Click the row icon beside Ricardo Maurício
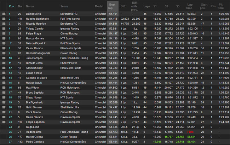Image resolution: width=230 pixels, height=145 pixels. (x=4, y=24)
